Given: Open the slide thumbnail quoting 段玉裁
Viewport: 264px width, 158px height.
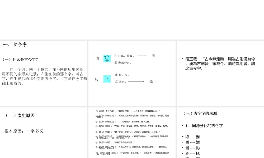Looking at the screenshot, I should click(220, 73).
